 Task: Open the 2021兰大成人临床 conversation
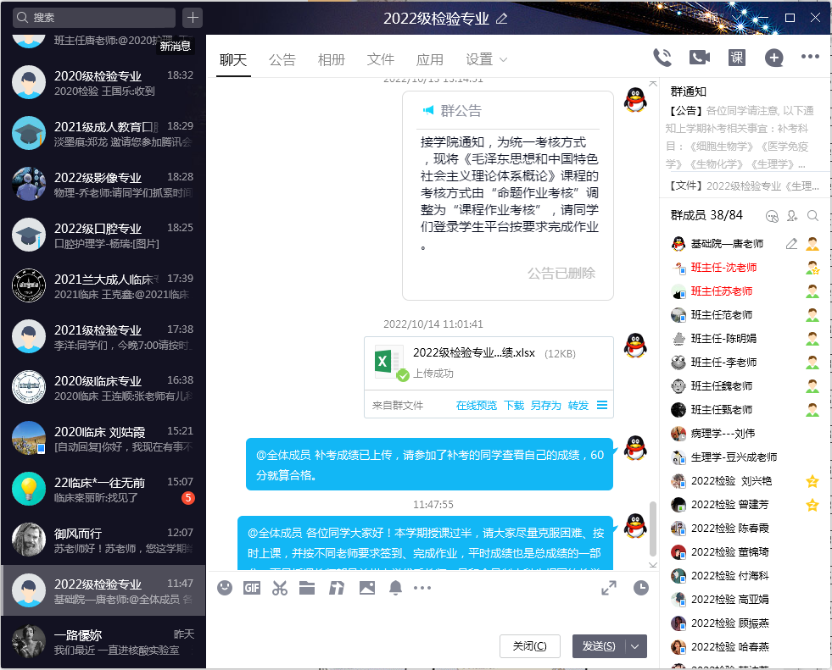[103, 286]
